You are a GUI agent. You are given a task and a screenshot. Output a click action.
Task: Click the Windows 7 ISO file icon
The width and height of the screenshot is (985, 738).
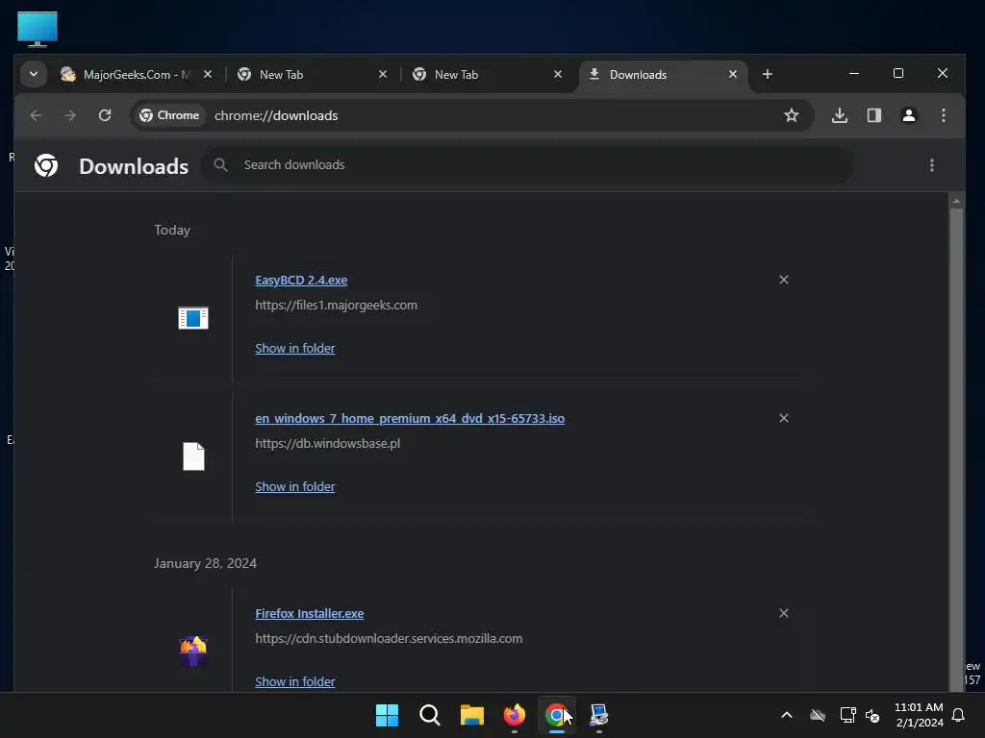pos(193,456)
